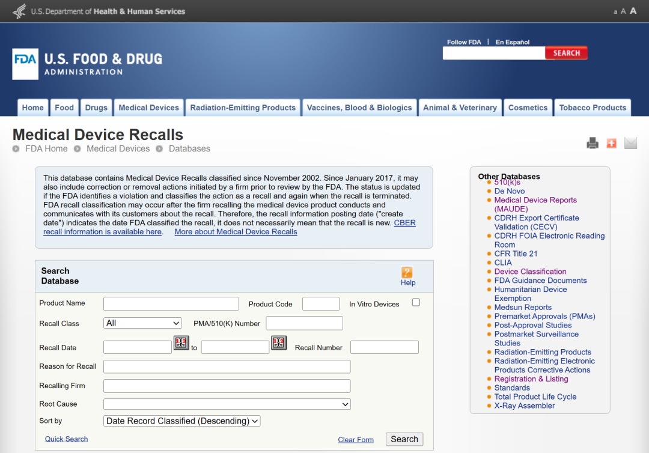Click the red plus share icon
Viewport: 649px width, 453px height.
point(611,143)
